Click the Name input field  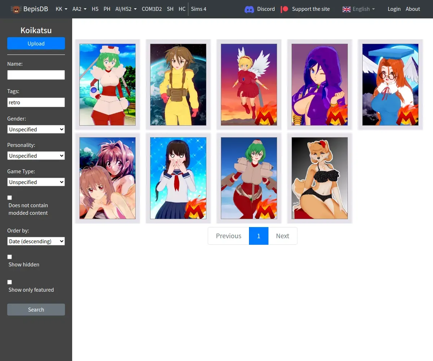[x=36, y=75]
